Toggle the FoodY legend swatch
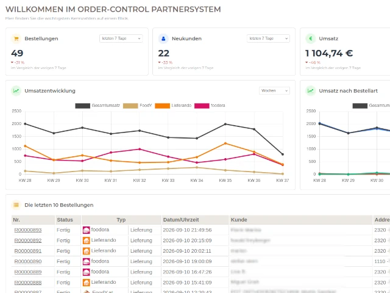The image size is (390, 293). [x=130, y=106]
